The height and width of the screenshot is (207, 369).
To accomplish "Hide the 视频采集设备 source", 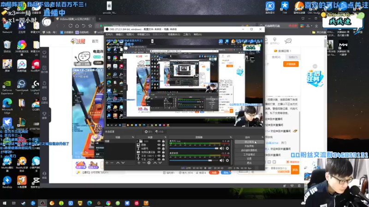I will coord(159,152).
